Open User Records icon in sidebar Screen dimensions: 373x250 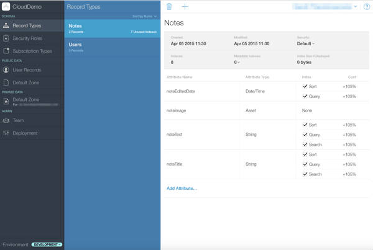click(x=6, y=70)
